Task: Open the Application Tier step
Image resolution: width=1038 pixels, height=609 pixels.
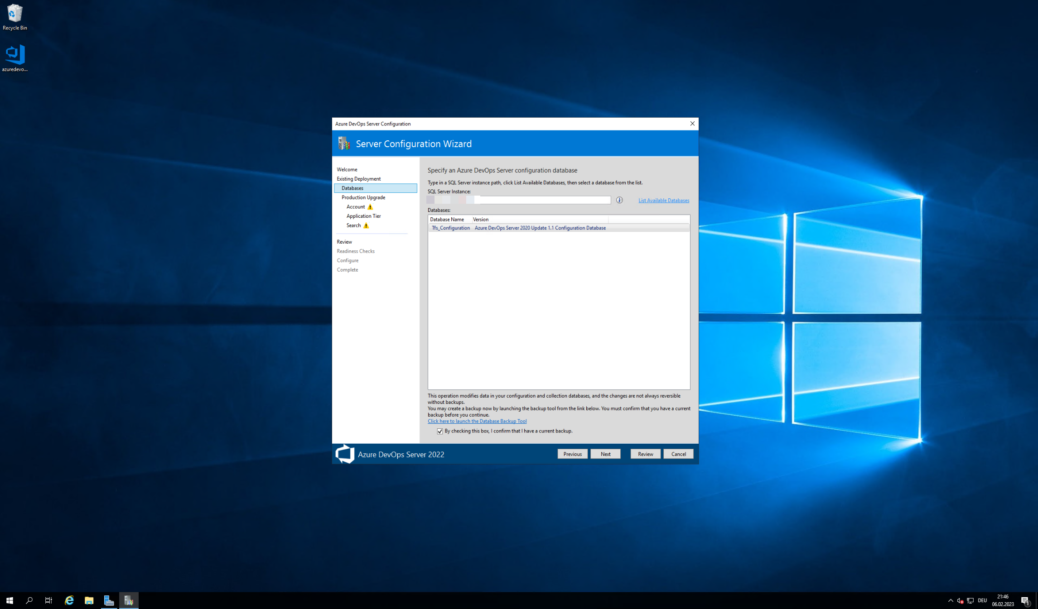Action: tap(364, 216)
